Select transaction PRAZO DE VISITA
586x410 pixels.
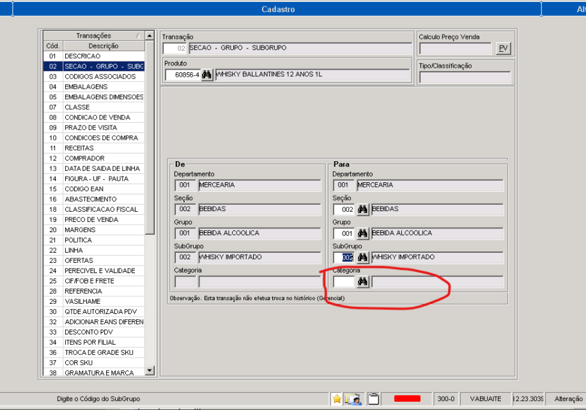click(x=94, y=127)
